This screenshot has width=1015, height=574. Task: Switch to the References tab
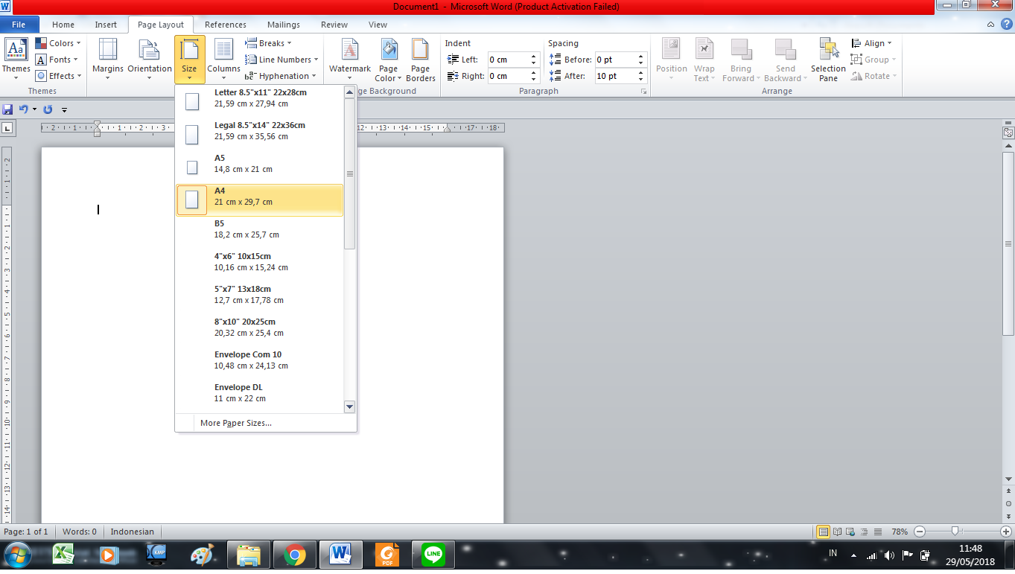pos(226,24)
